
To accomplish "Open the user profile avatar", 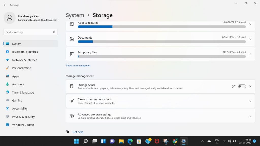I will pos(10,18).
